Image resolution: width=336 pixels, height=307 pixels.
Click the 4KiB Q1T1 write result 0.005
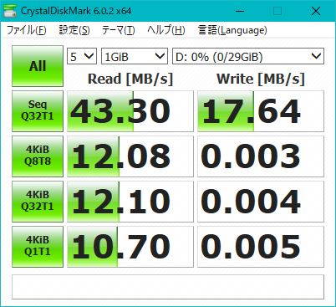[261, 247]
